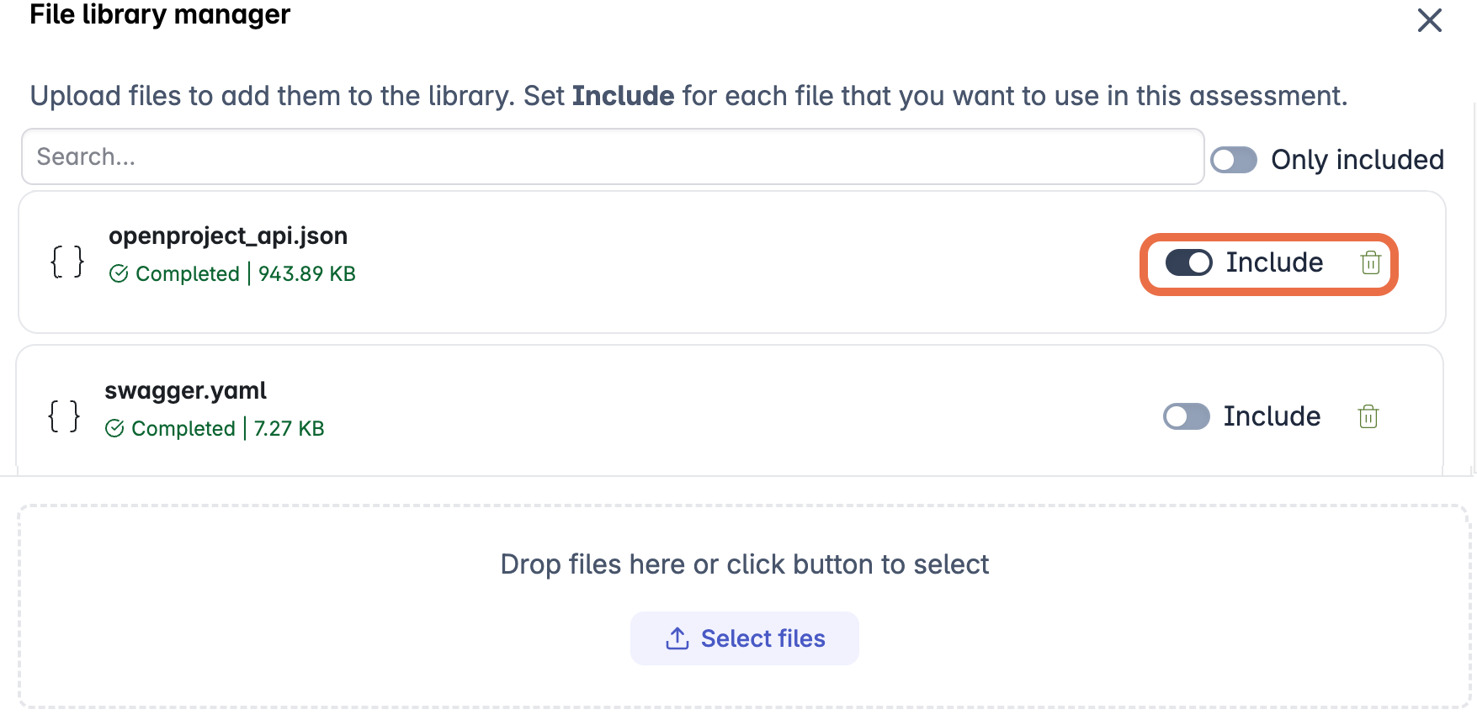Click the upload arrow icon in Select files
1477x720 pixels.
pyautogui.click(x=676, y=638)
